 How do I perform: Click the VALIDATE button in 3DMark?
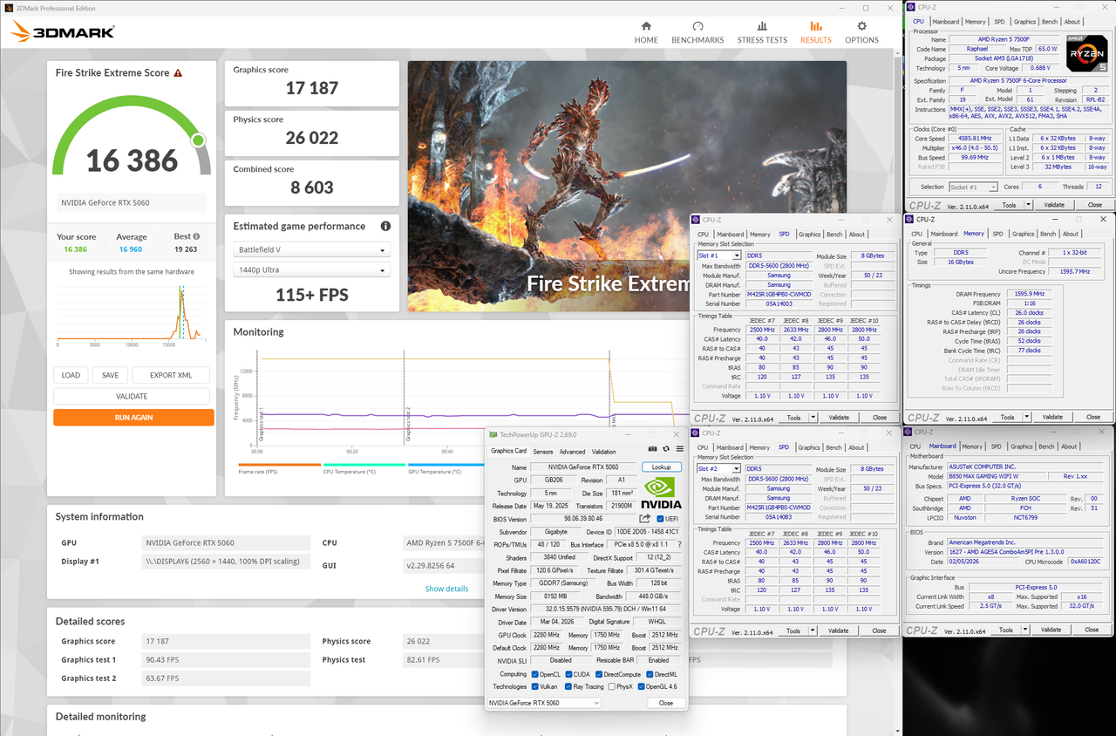pyautogui.click(x=132, y=396)
